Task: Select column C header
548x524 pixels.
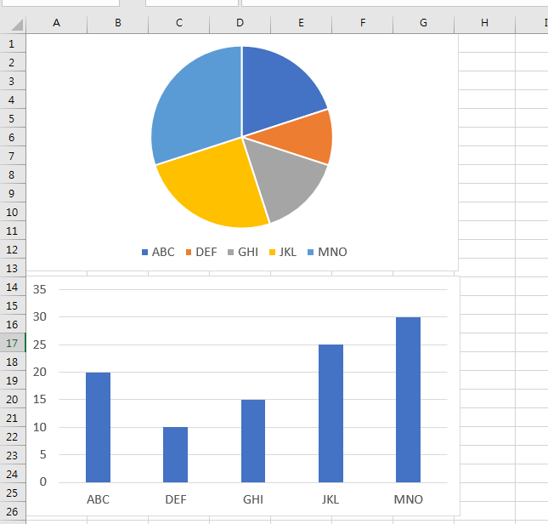Action: pyautogui.click(x=179, y=23)
